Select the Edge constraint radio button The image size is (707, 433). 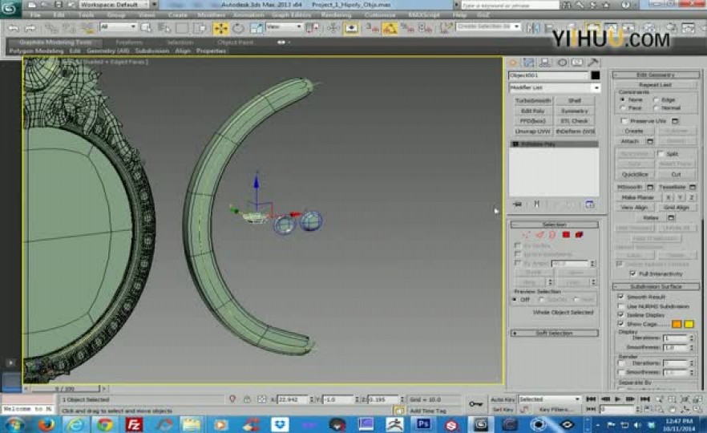pos(656,99)
